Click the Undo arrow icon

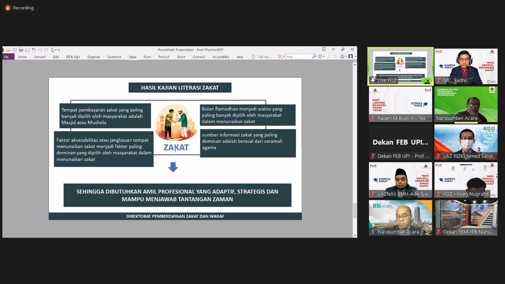click(40, 50)
